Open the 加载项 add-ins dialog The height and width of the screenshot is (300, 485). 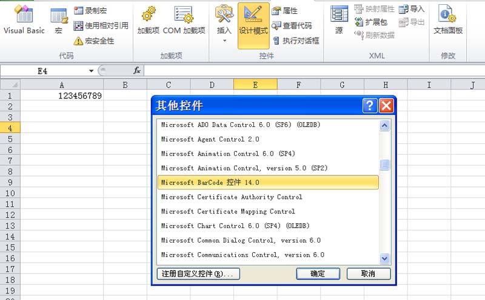(x=149, y=21)
